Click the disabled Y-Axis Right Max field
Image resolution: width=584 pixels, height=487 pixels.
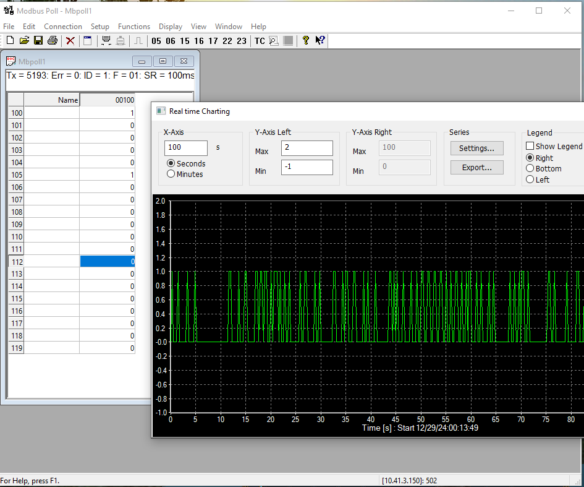tap(405, 148)
